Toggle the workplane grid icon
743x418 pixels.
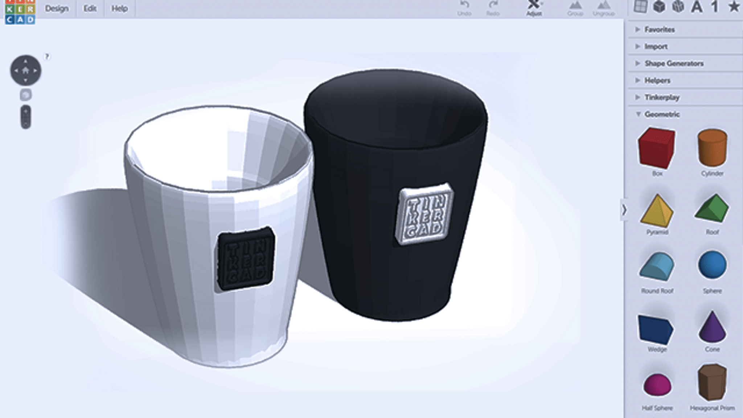click(640, 7)
